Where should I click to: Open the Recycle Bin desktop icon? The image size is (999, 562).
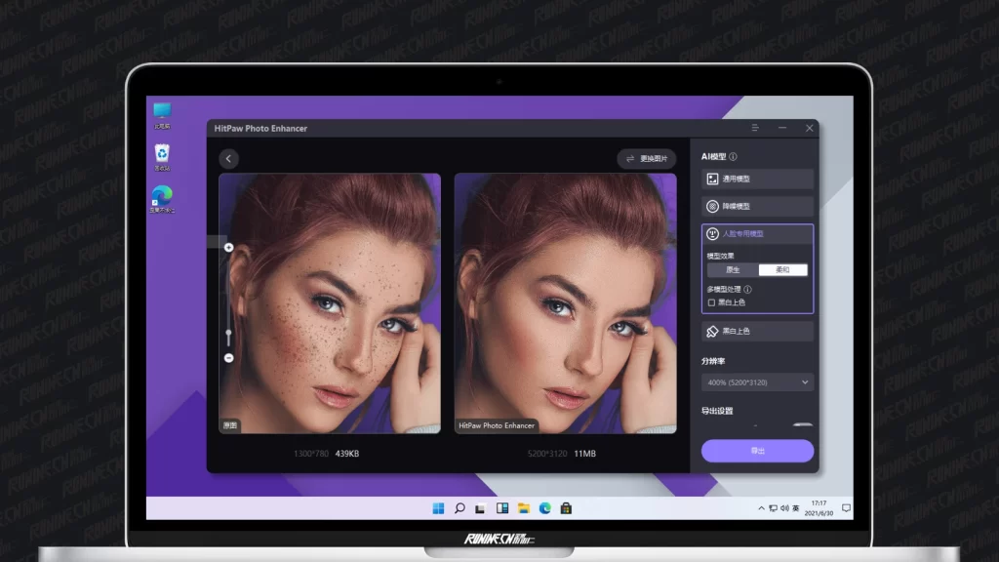point(162,154)
